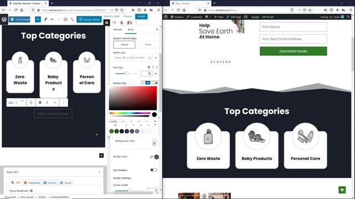The image size is (355, 199).
Task: Switch to the Block tab
Action: [x=131, y=29]
